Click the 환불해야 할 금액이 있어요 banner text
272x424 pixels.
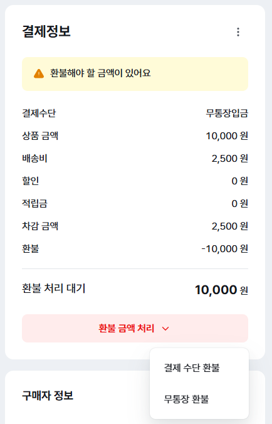pos(100,73)
